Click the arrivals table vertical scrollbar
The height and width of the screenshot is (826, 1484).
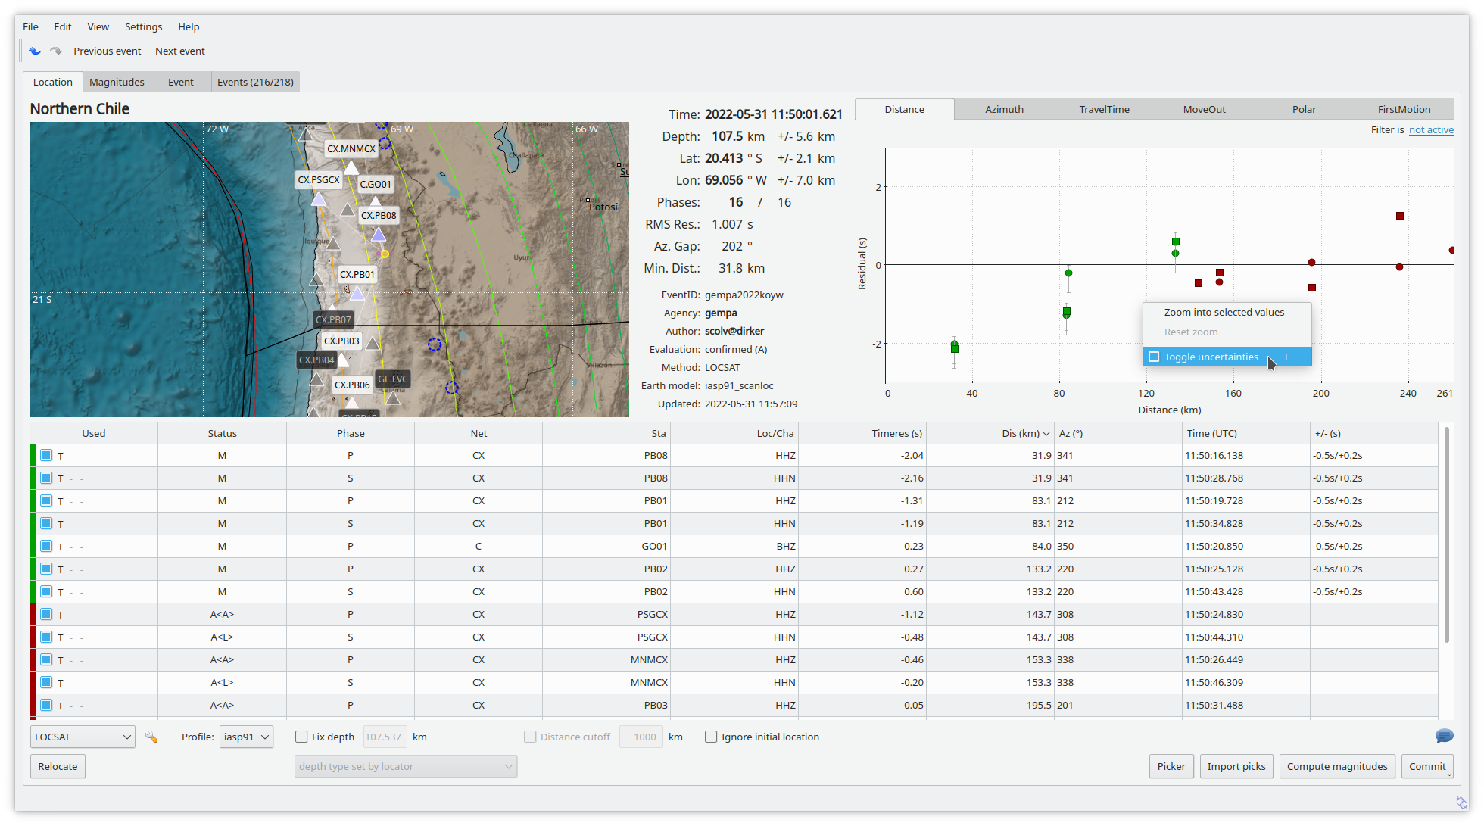[1446, 535]
